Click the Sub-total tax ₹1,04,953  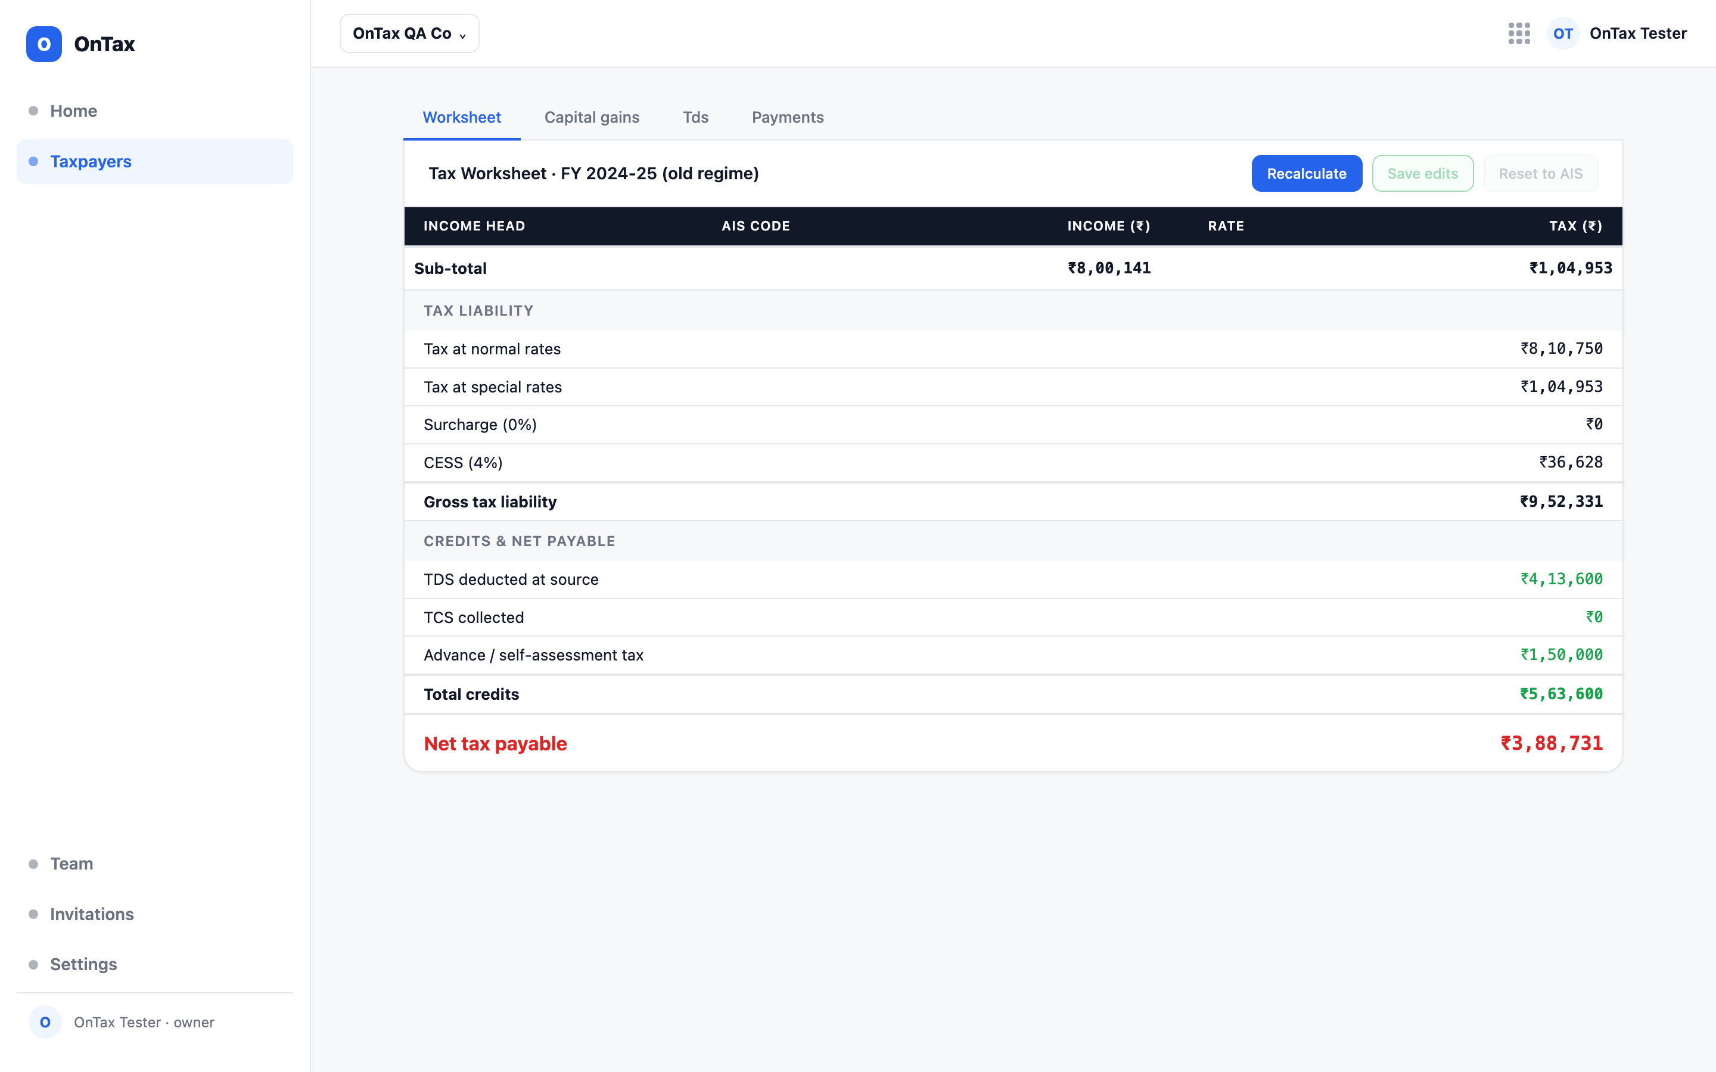(1571, 268)
